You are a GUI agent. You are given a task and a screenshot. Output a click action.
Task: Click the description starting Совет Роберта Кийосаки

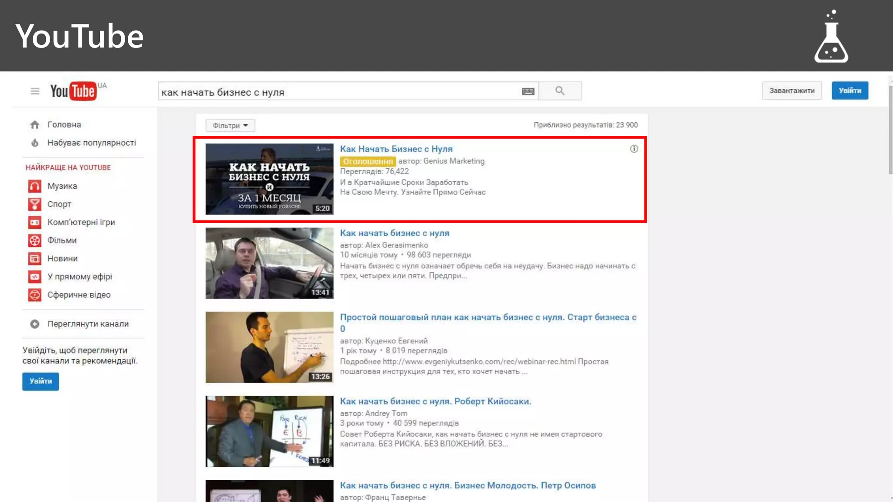coord(471,439)
